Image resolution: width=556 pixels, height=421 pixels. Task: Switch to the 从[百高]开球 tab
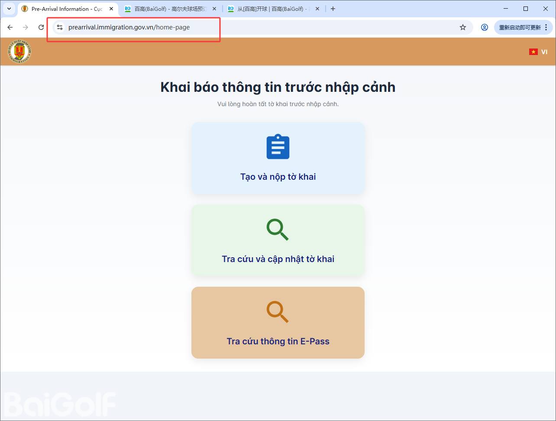coord(271,9)
